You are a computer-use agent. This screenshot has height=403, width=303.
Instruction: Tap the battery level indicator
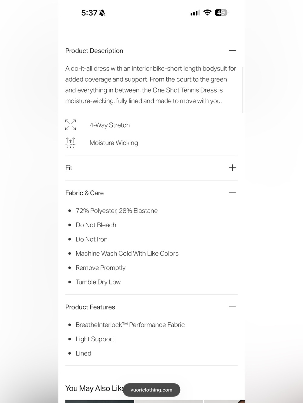tap(221, 12)
